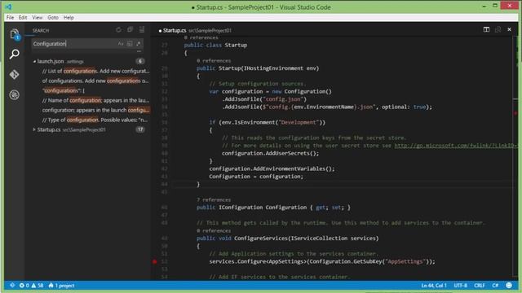The image size is (522, 293).
Task: Close the Startup.cs editor
Action: 509,29
